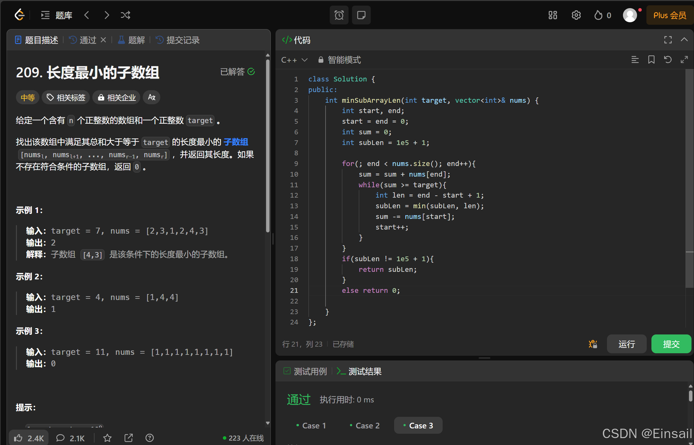This screenshot has width=694, height=445.
Task: Open the C++ language dropdown
Action: [x=294, y=60]
